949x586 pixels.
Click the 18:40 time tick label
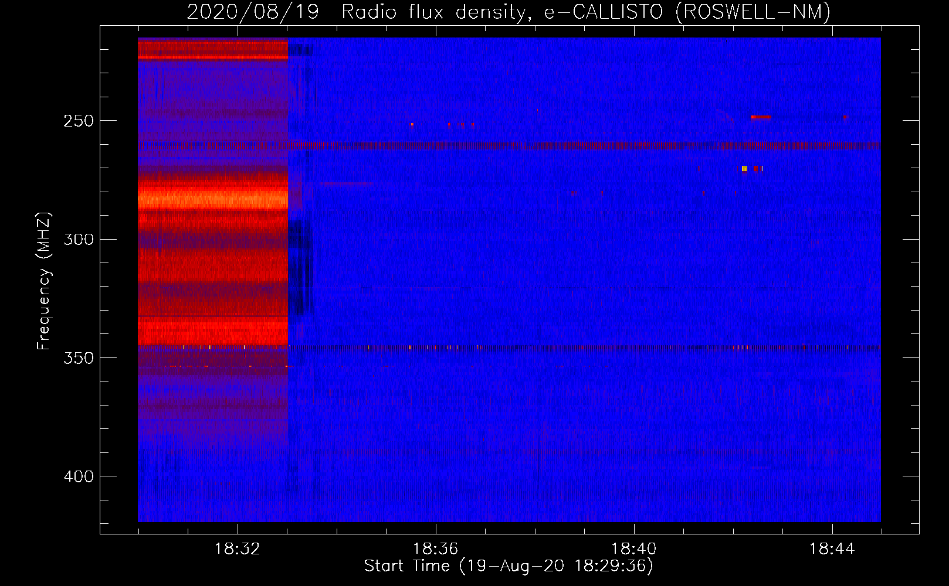click(x=633, y=549)
